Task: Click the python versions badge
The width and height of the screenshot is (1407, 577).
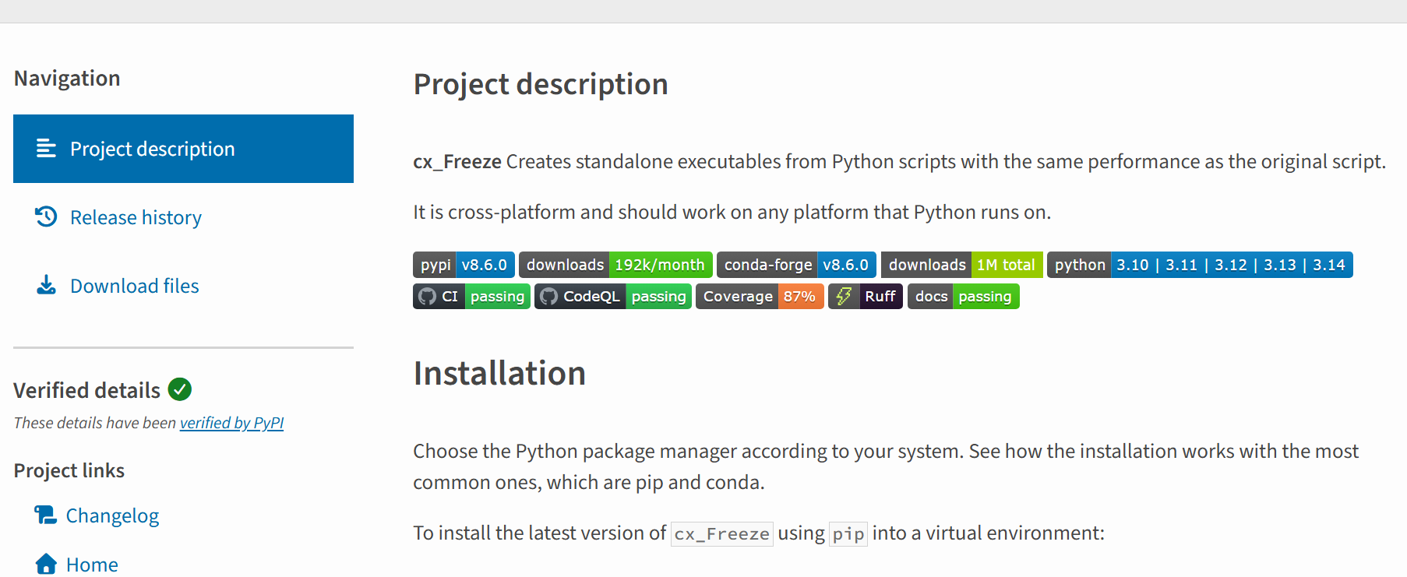Action: (1199, 266)
